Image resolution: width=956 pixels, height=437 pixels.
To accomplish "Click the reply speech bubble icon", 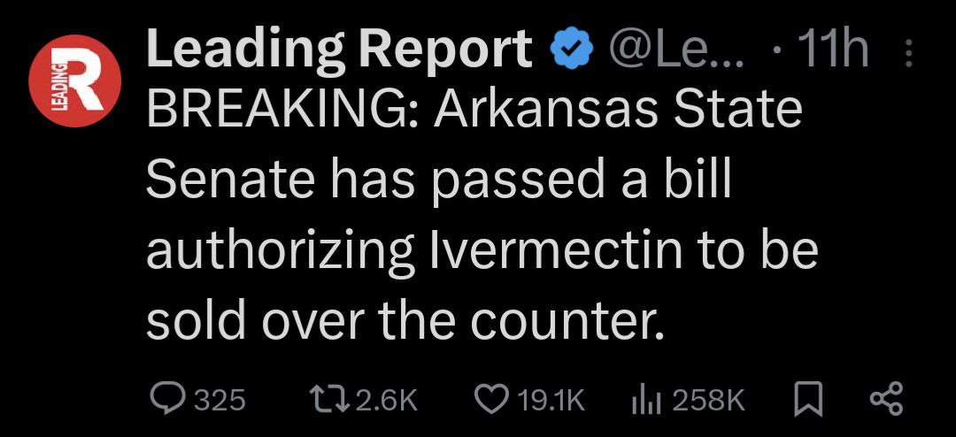I will coord(166,399).
